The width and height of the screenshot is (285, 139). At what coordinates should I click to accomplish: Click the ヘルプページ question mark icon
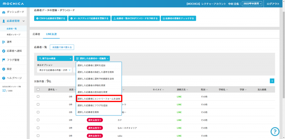coord(4,78)
